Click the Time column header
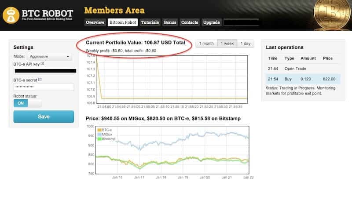 [272, 58]
